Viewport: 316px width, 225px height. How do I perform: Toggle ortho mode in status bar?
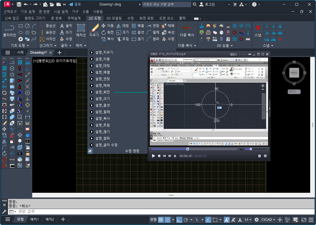[x=179, y=220]
